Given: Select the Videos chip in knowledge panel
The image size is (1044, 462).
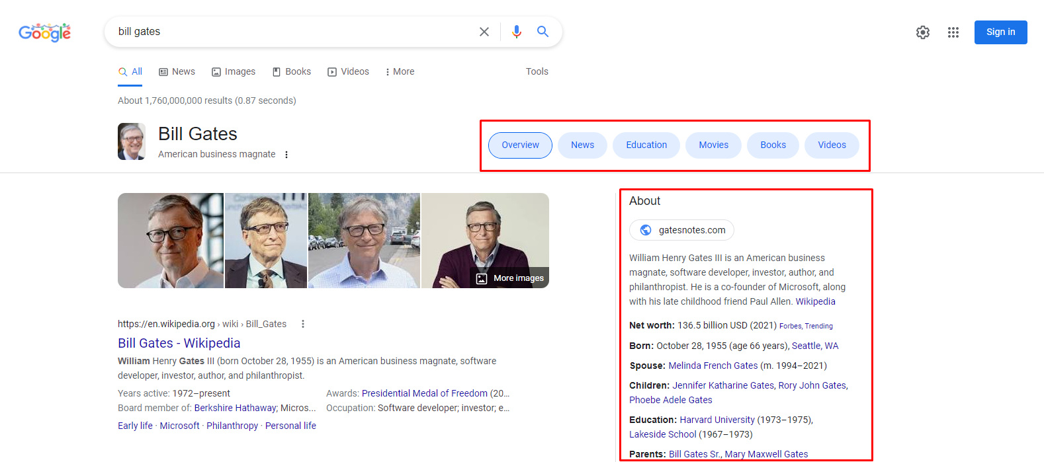Looking at the screenshot, I should click(x=832, y=145).
